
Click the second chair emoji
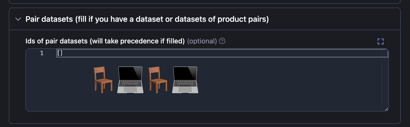tap(158, 80)
